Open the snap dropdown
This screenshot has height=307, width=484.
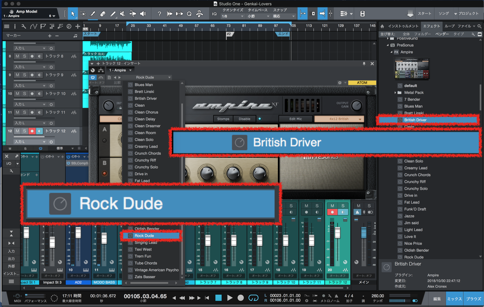(284, 16)
